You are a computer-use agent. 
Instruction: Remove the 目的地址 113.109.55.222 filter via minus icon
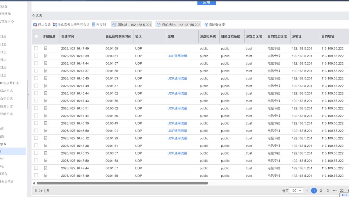[159, 25]
